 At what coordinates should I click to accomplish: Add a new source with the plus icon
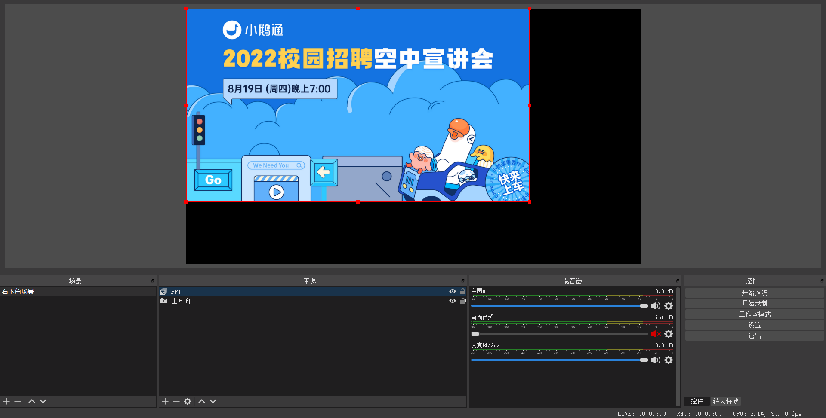pos(165,401)
